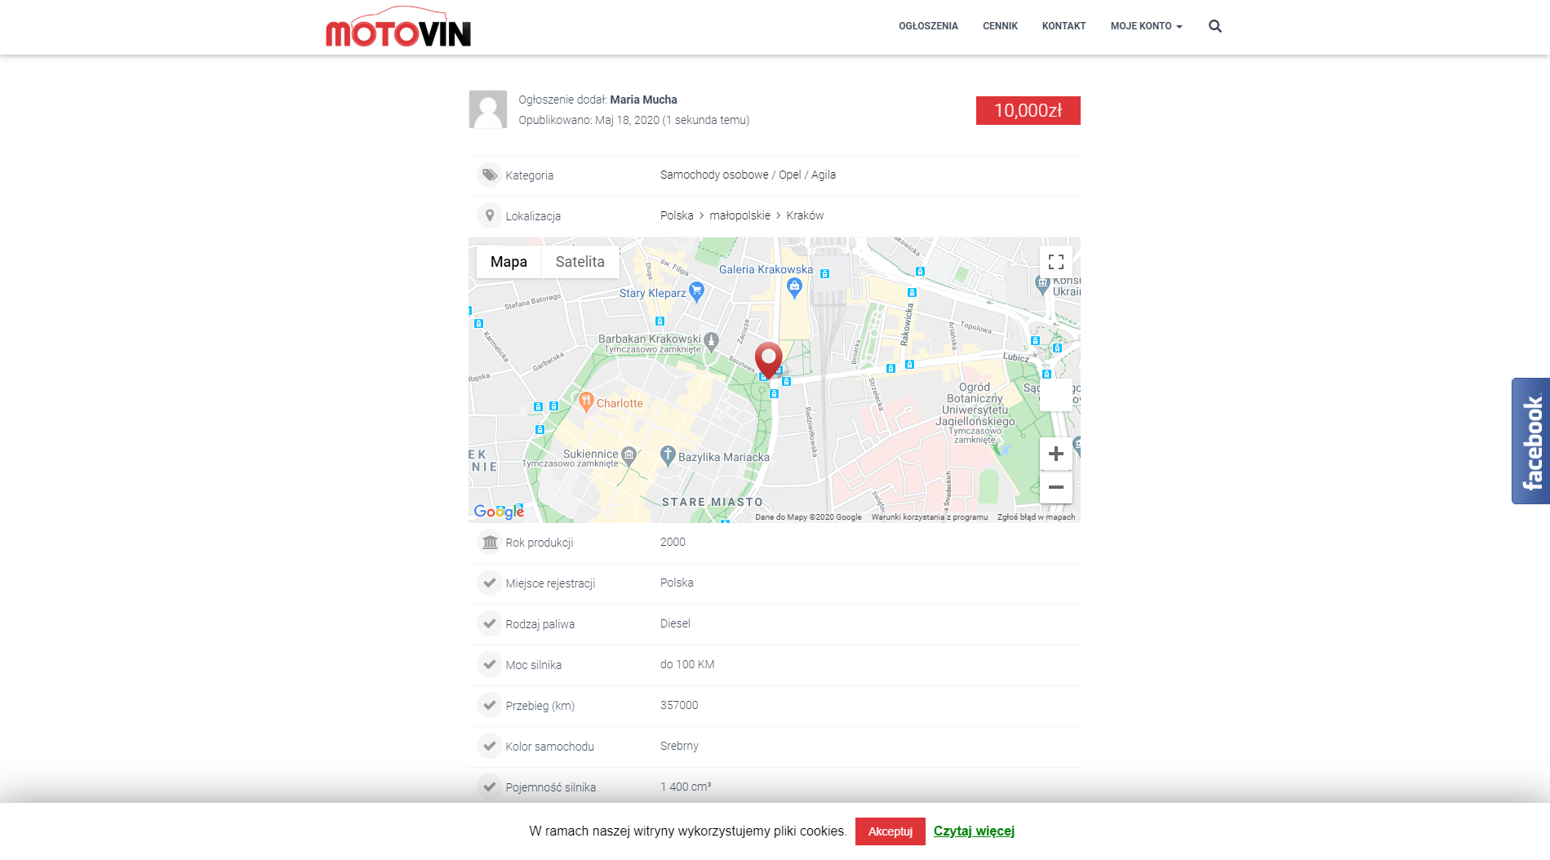Click the Zgłoś błąd w mapach link
Viewport: 1550px width, 860px height.
tap(1037, 516)
